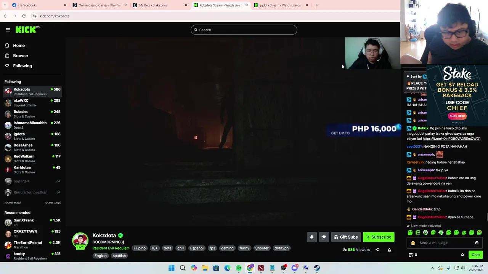Viewport: 488px width, 274px height.
Task: Switch to the My Bets - Stake.com tab
Action: pyautogui.click(x=160, y=5)
